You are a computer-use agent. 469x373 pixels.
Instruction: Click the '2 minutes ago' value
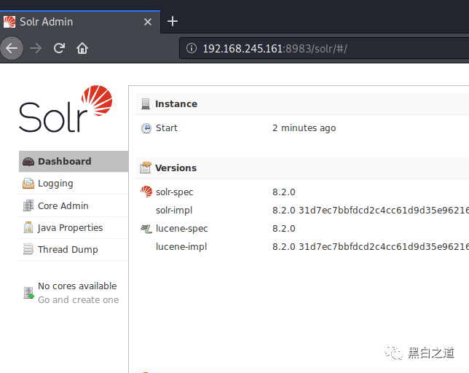[304, 128]
